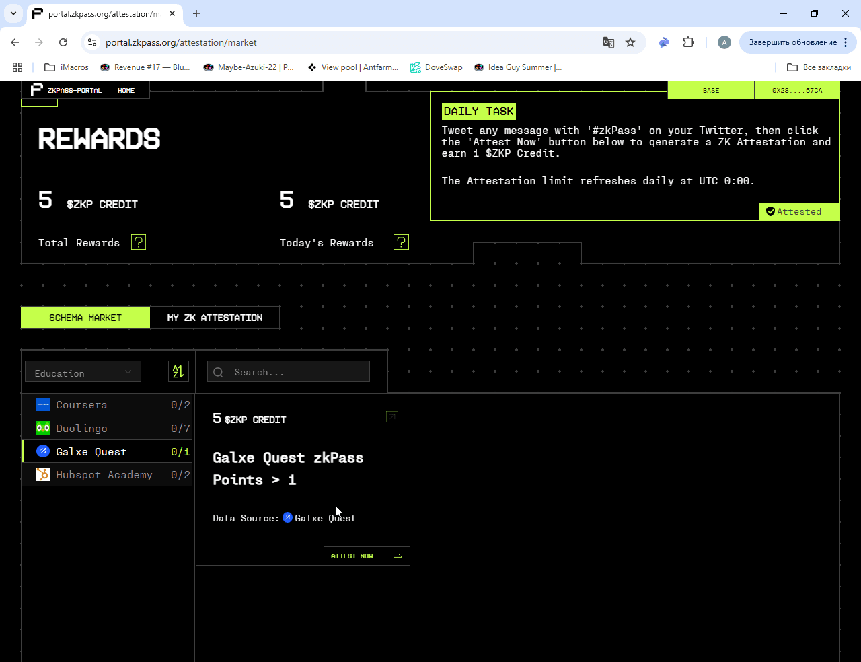The width and height of the screenshot is (861, 662).
Task: Select Duolingo in the schema list
Action: (x=108, y=428)
